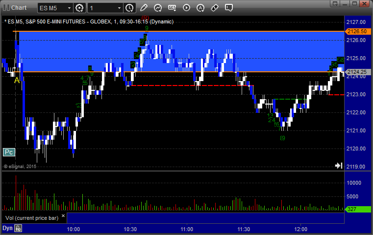The width and height of the screenshot is (373, 235).
Task: Click the 2127.00 price axis label
Action: [x=356, y=22]
